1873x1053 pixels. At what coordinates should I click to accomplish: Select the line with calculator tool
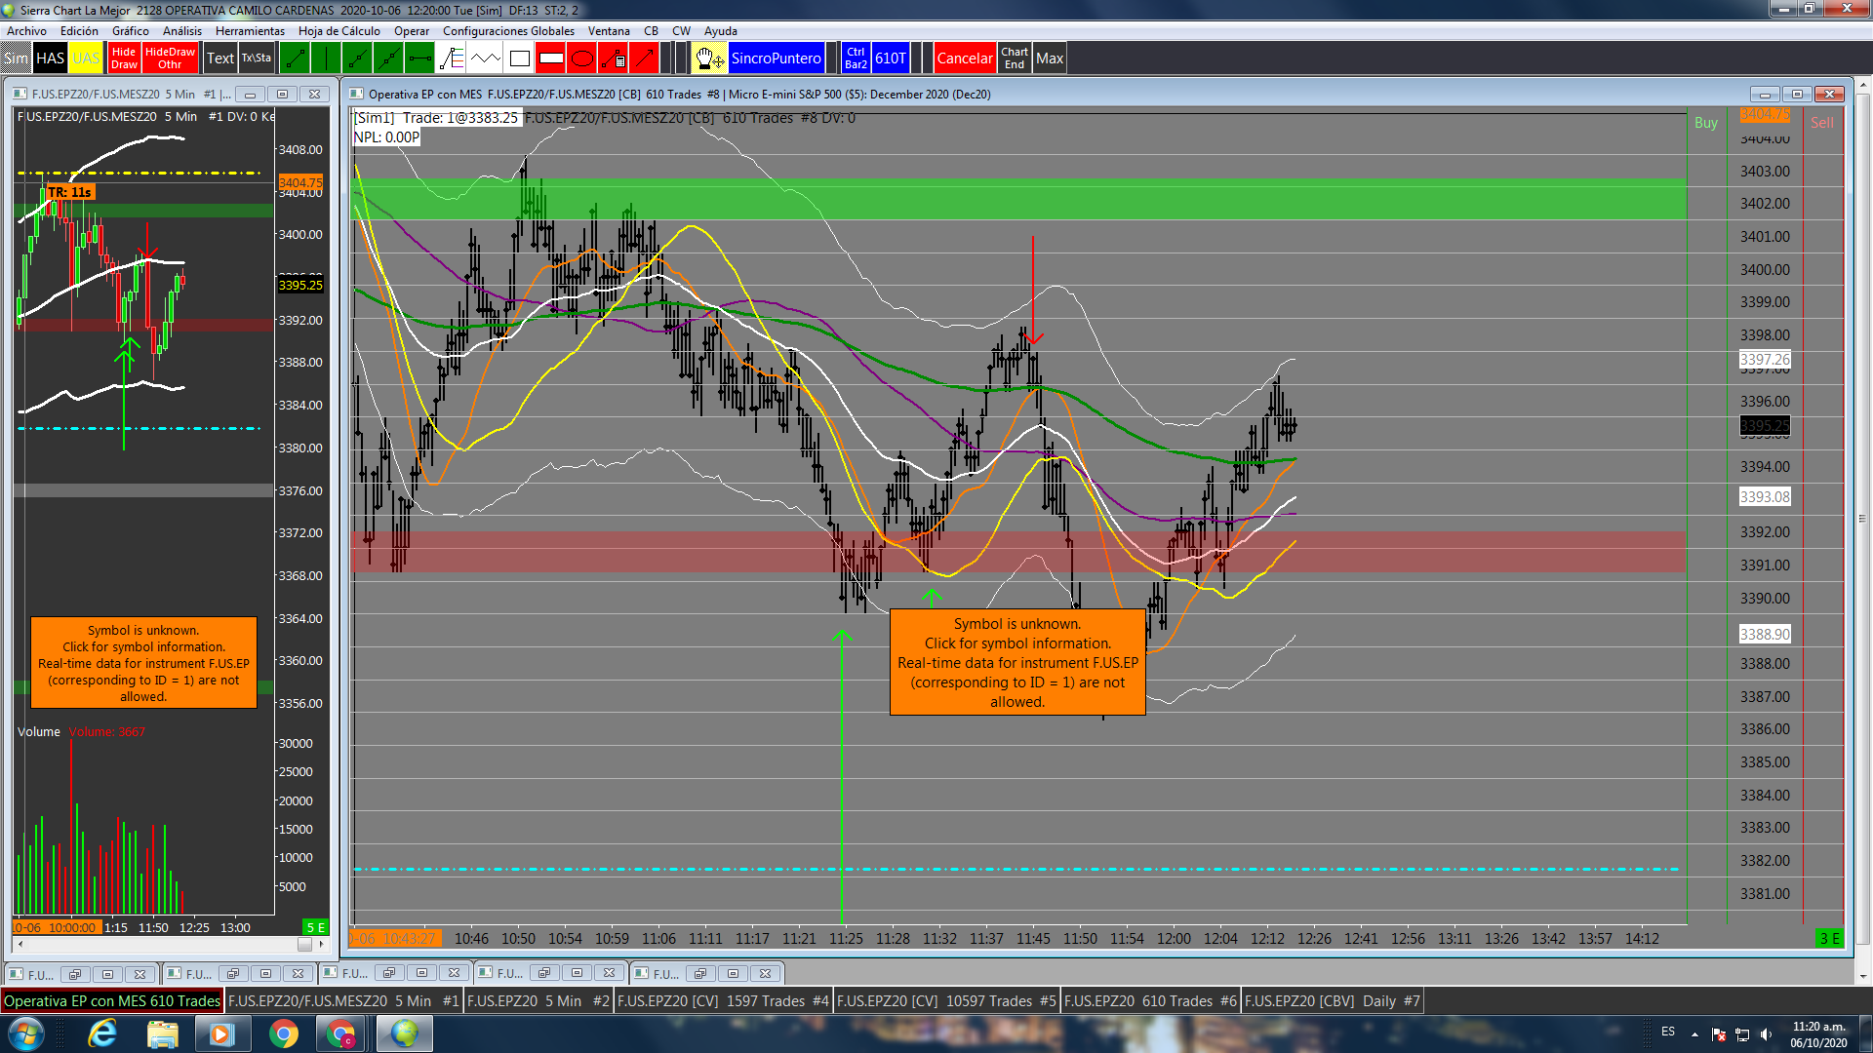(613, 58)
